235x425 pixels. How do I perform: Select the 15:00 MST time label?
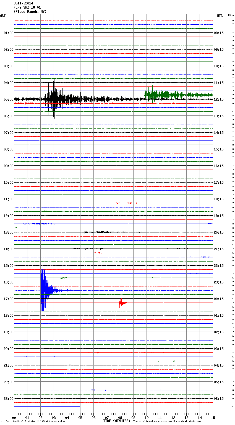pos(9,266)
